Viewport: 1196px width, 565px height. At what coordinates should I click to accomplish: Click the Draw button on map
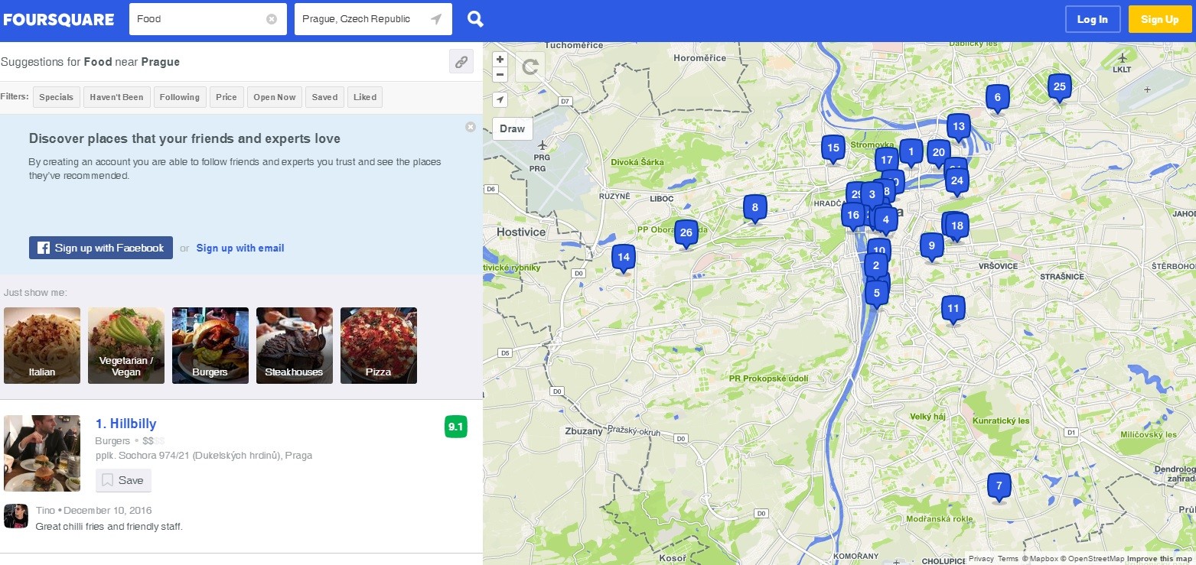513,128
